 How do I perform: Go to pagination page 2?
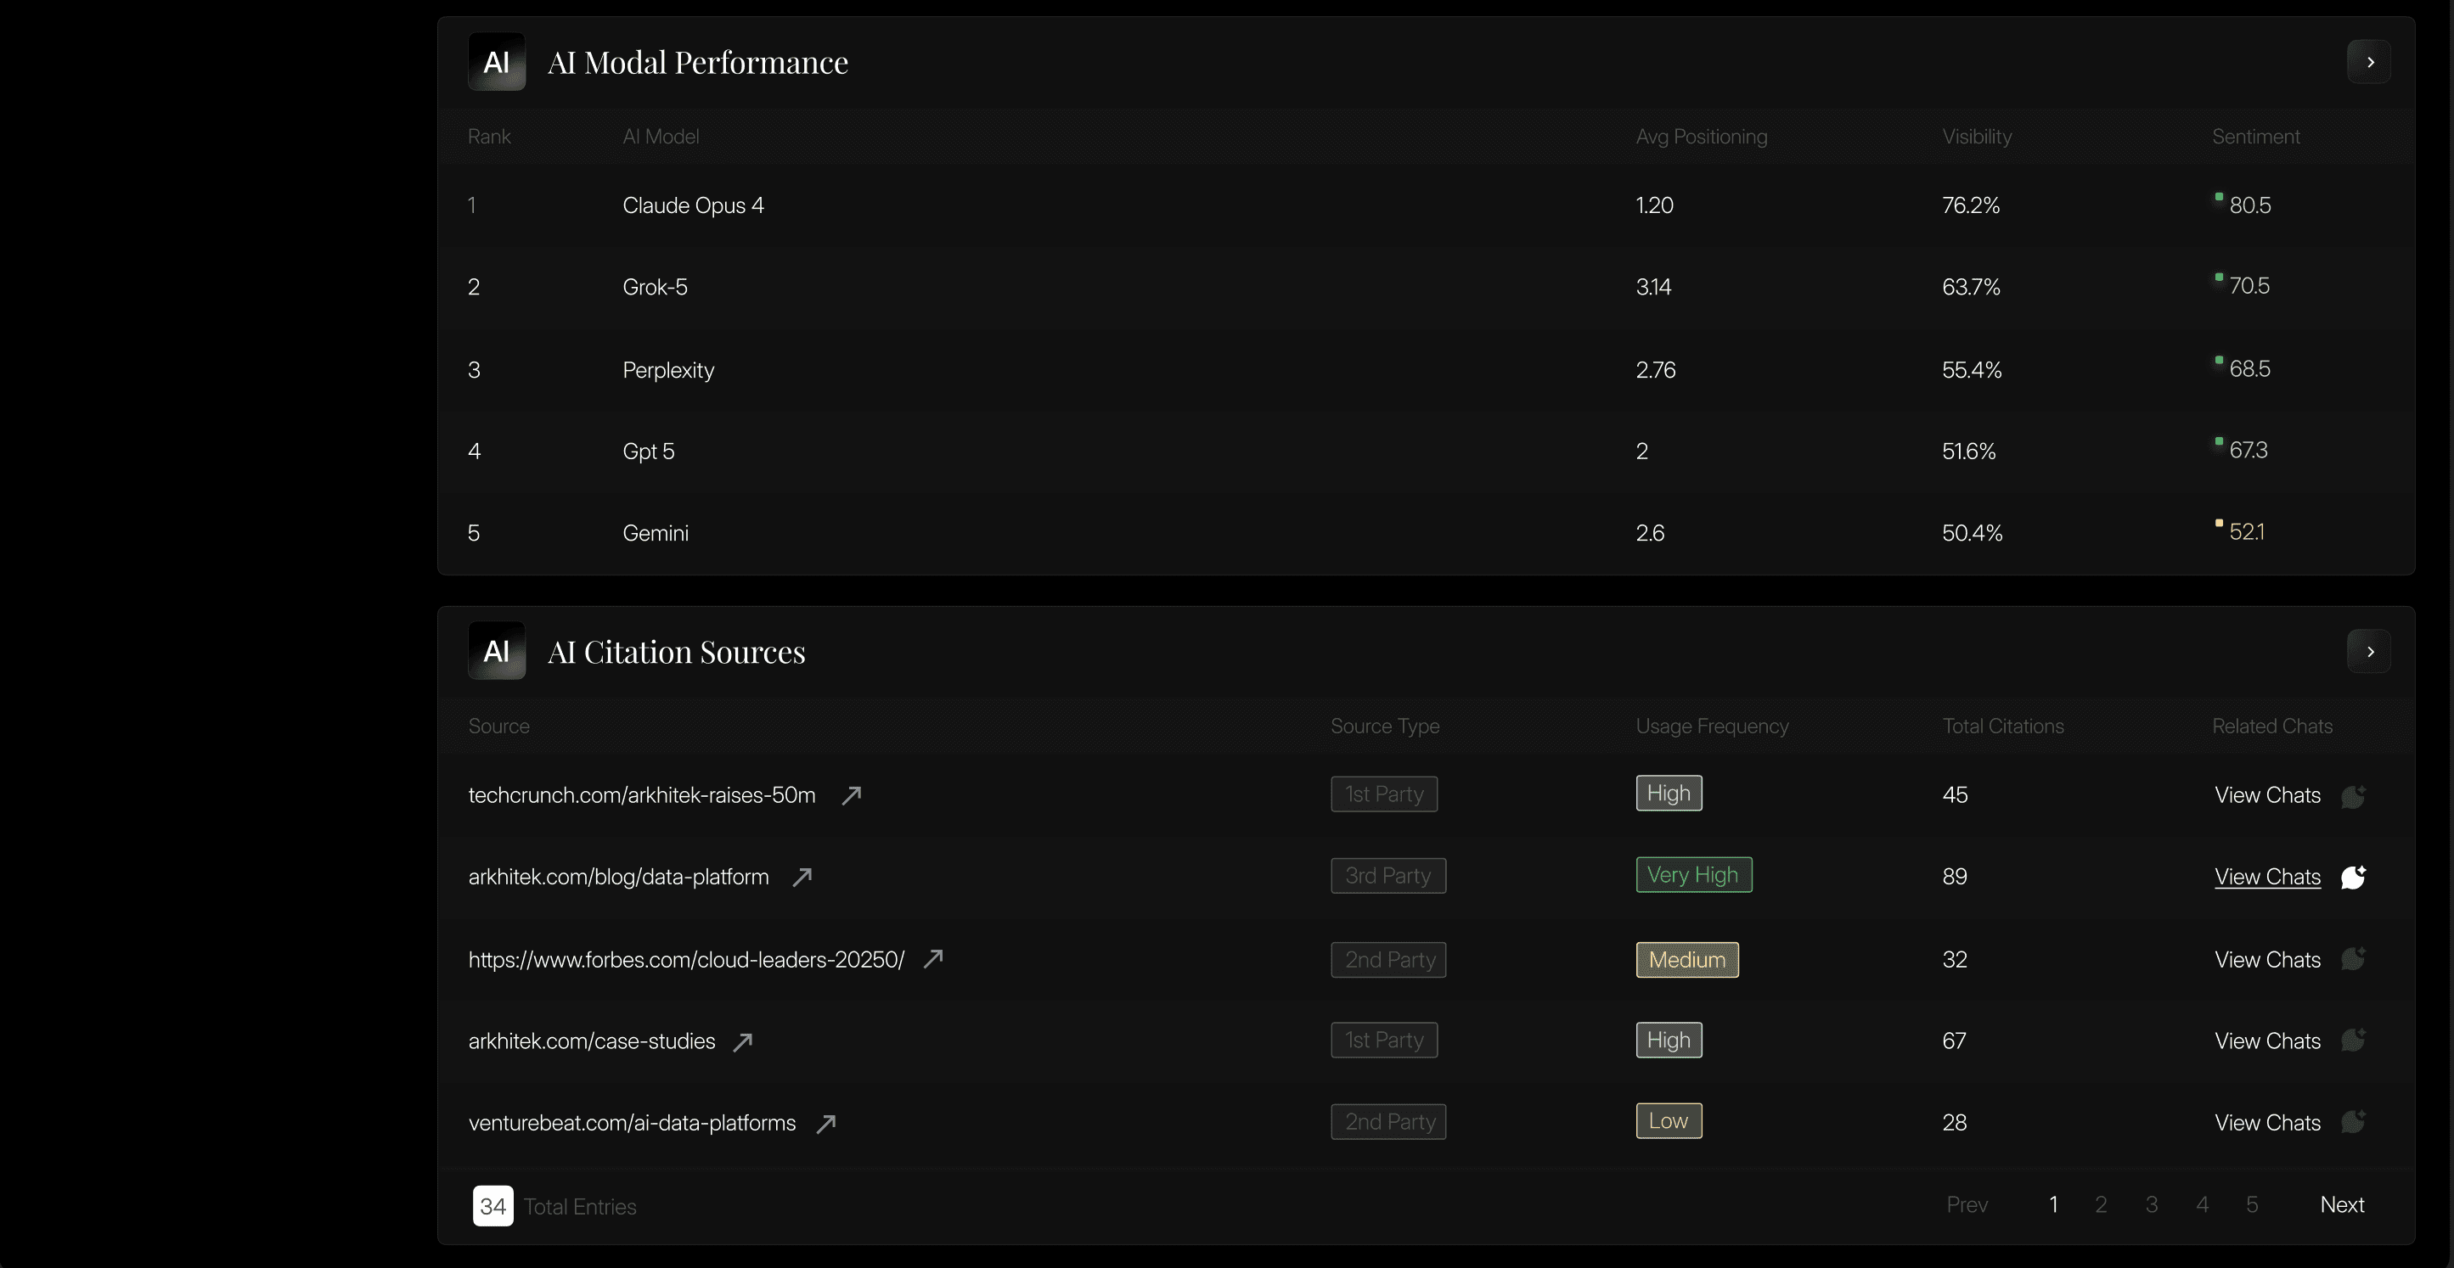point(2101,1205)
